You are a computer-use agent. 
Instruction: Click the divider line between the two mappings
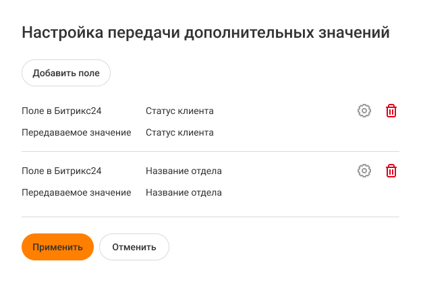tap(210, 152)
